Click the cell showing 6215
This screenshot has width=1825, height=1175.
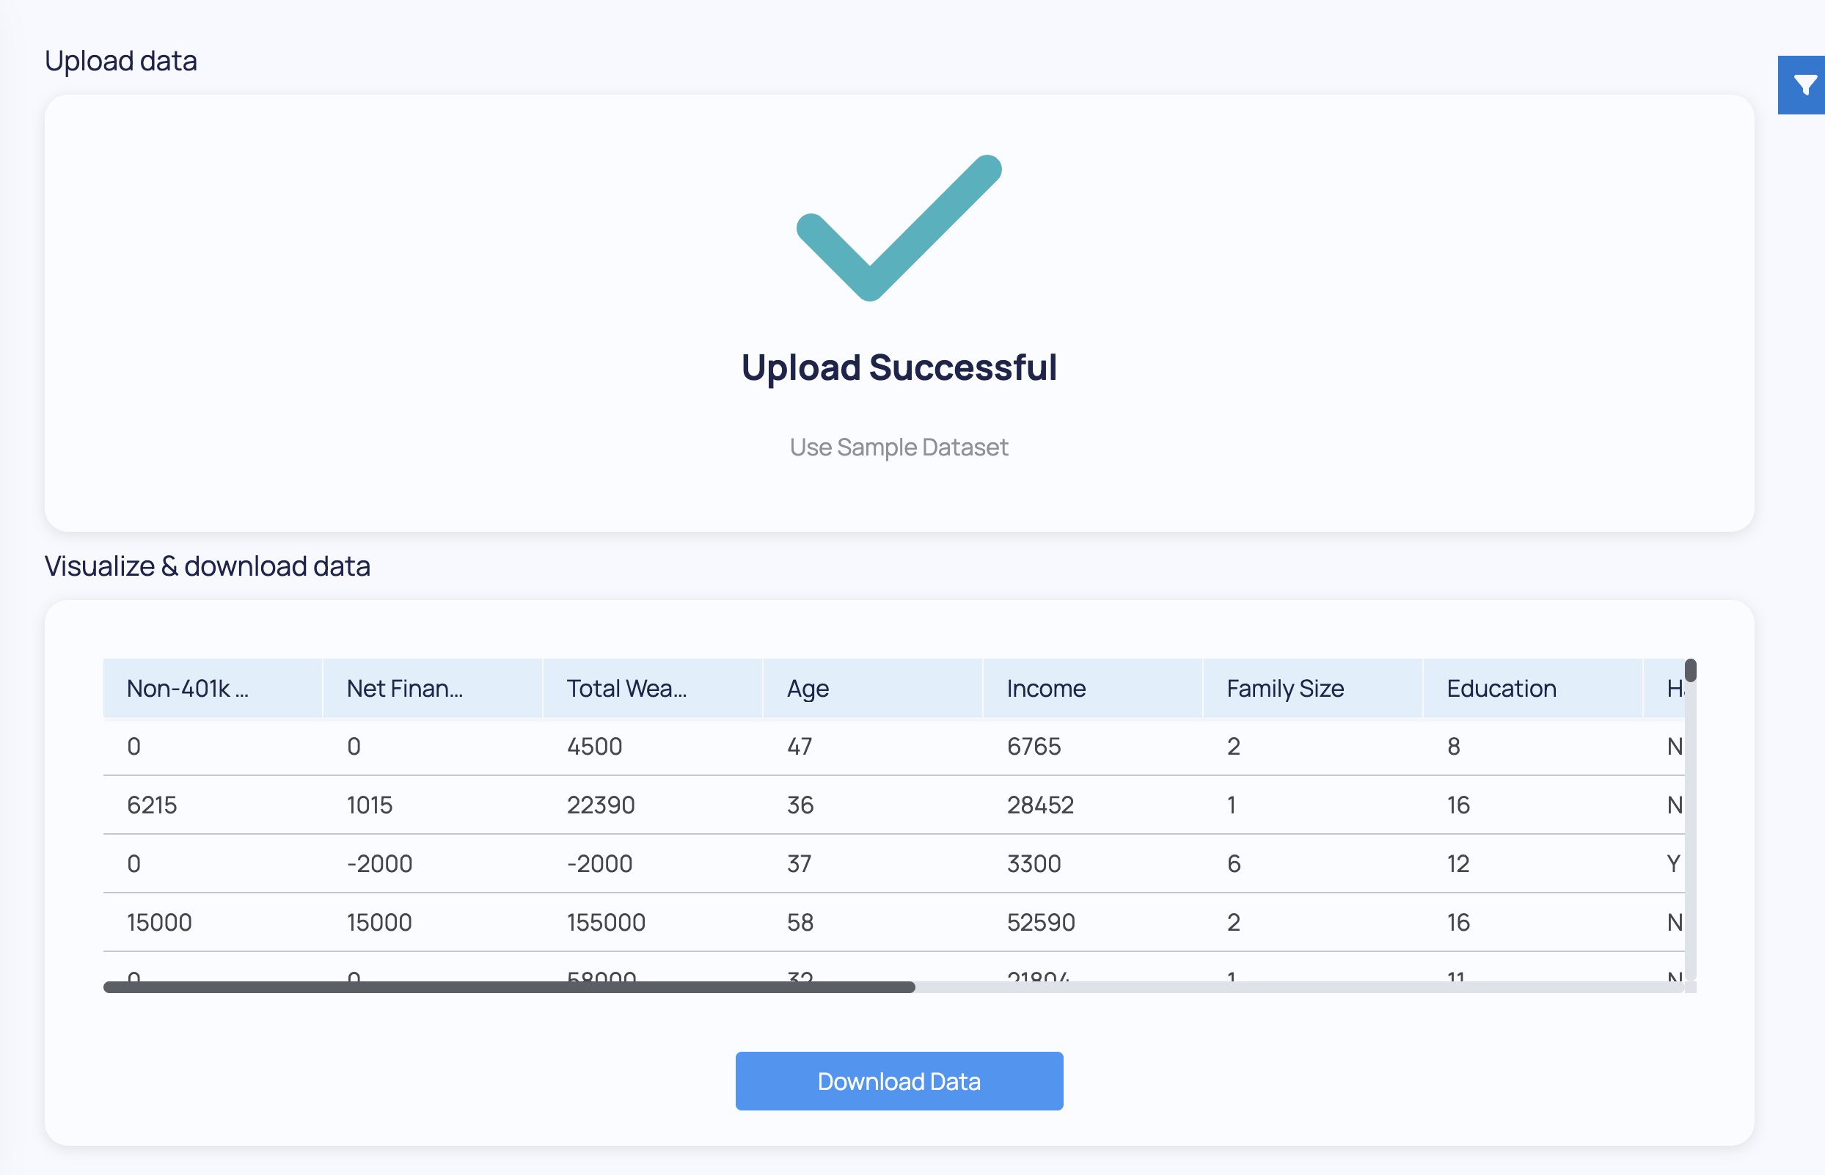pos(213,805)
